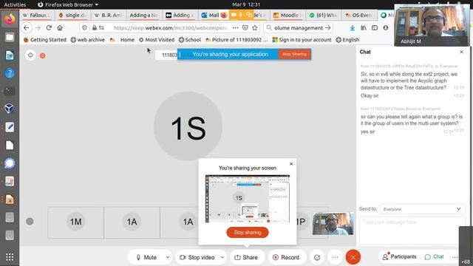End the meeting with red X button
The image size is (473, 266).
(353, 257)
